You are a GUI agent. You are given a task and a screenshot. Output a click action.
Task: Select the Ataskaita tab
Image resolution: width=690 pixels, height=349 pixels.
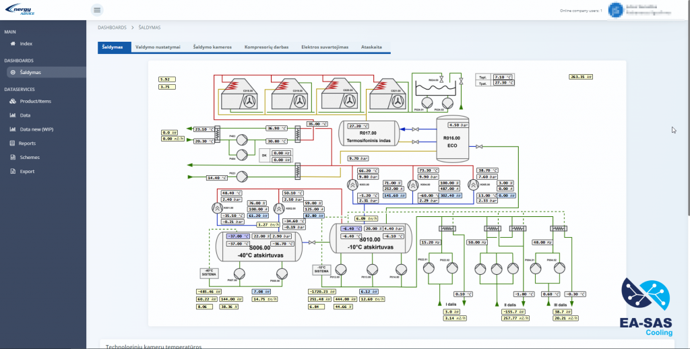(x=371, y=47)
